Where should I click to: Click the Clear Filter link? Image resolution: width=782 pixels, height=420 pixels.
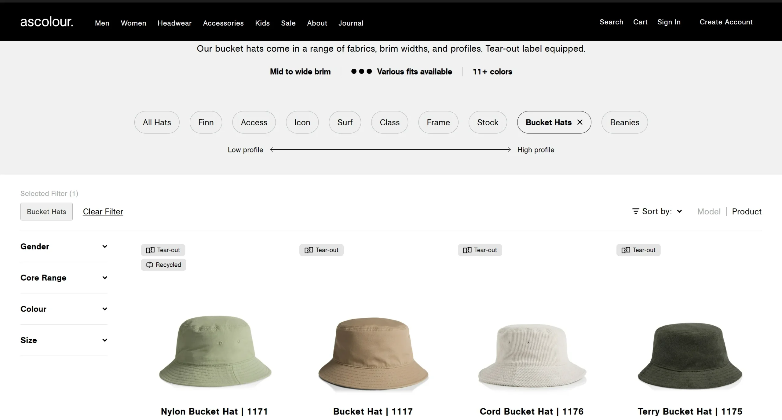tap(103, 211)
